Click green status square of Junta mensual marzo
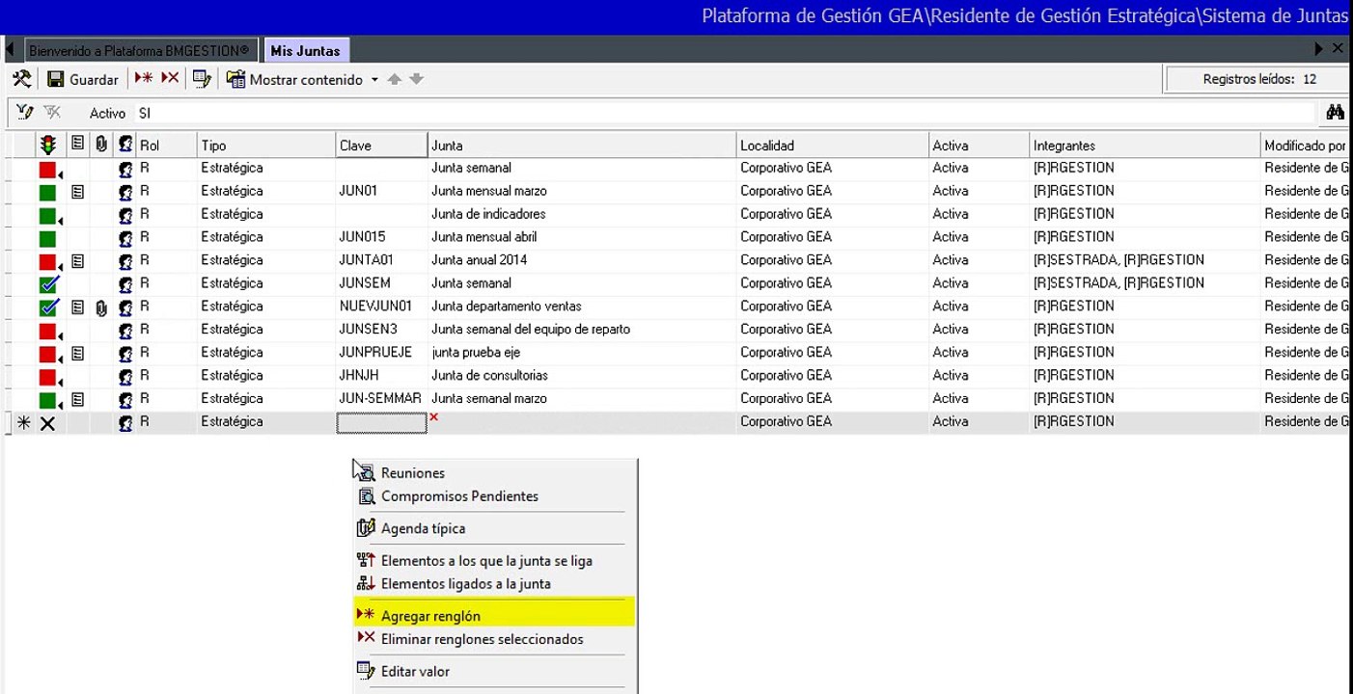 coord(47,191)
